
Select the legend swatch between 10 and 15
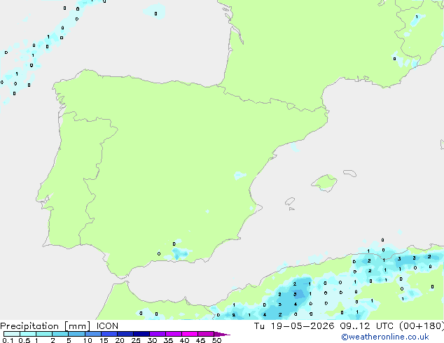pyautogui.click(x=93, y=334)
